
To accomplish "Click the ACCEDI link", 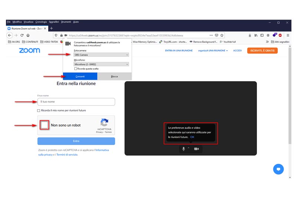I will (x=237, y=51).
